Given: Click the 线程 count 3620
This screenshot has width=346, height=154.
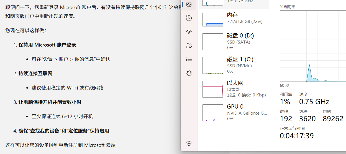Looking at the screenshot, I should (x=307, y=119).
